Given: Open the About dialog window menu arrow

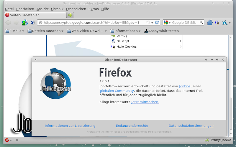Looking at the screenshot, I should [35, 60].
